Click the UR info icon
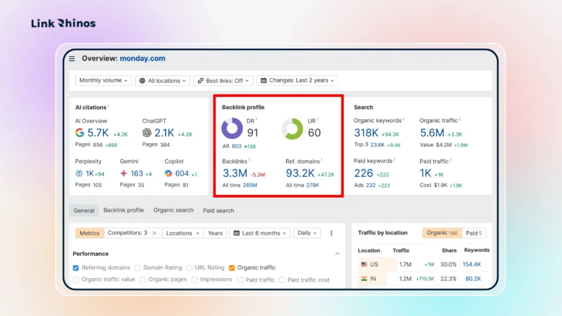 click(318, 120)
